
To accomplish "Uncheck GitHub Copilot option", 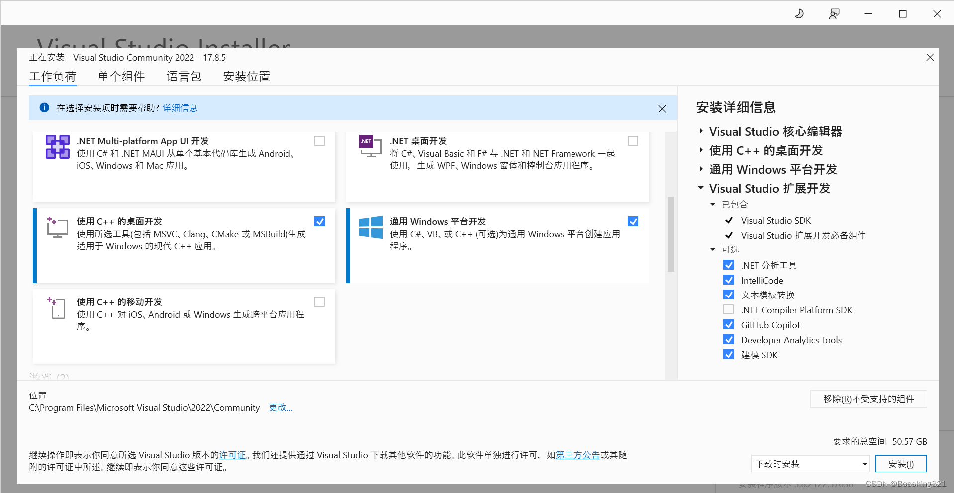I will pyautogui.click(x=729, y=324).
